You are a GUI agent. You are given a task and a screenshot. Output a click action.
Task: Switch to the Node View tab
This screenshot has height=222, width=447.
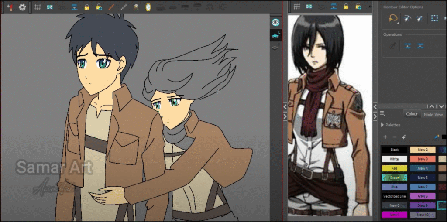click(x=433, y=114)
